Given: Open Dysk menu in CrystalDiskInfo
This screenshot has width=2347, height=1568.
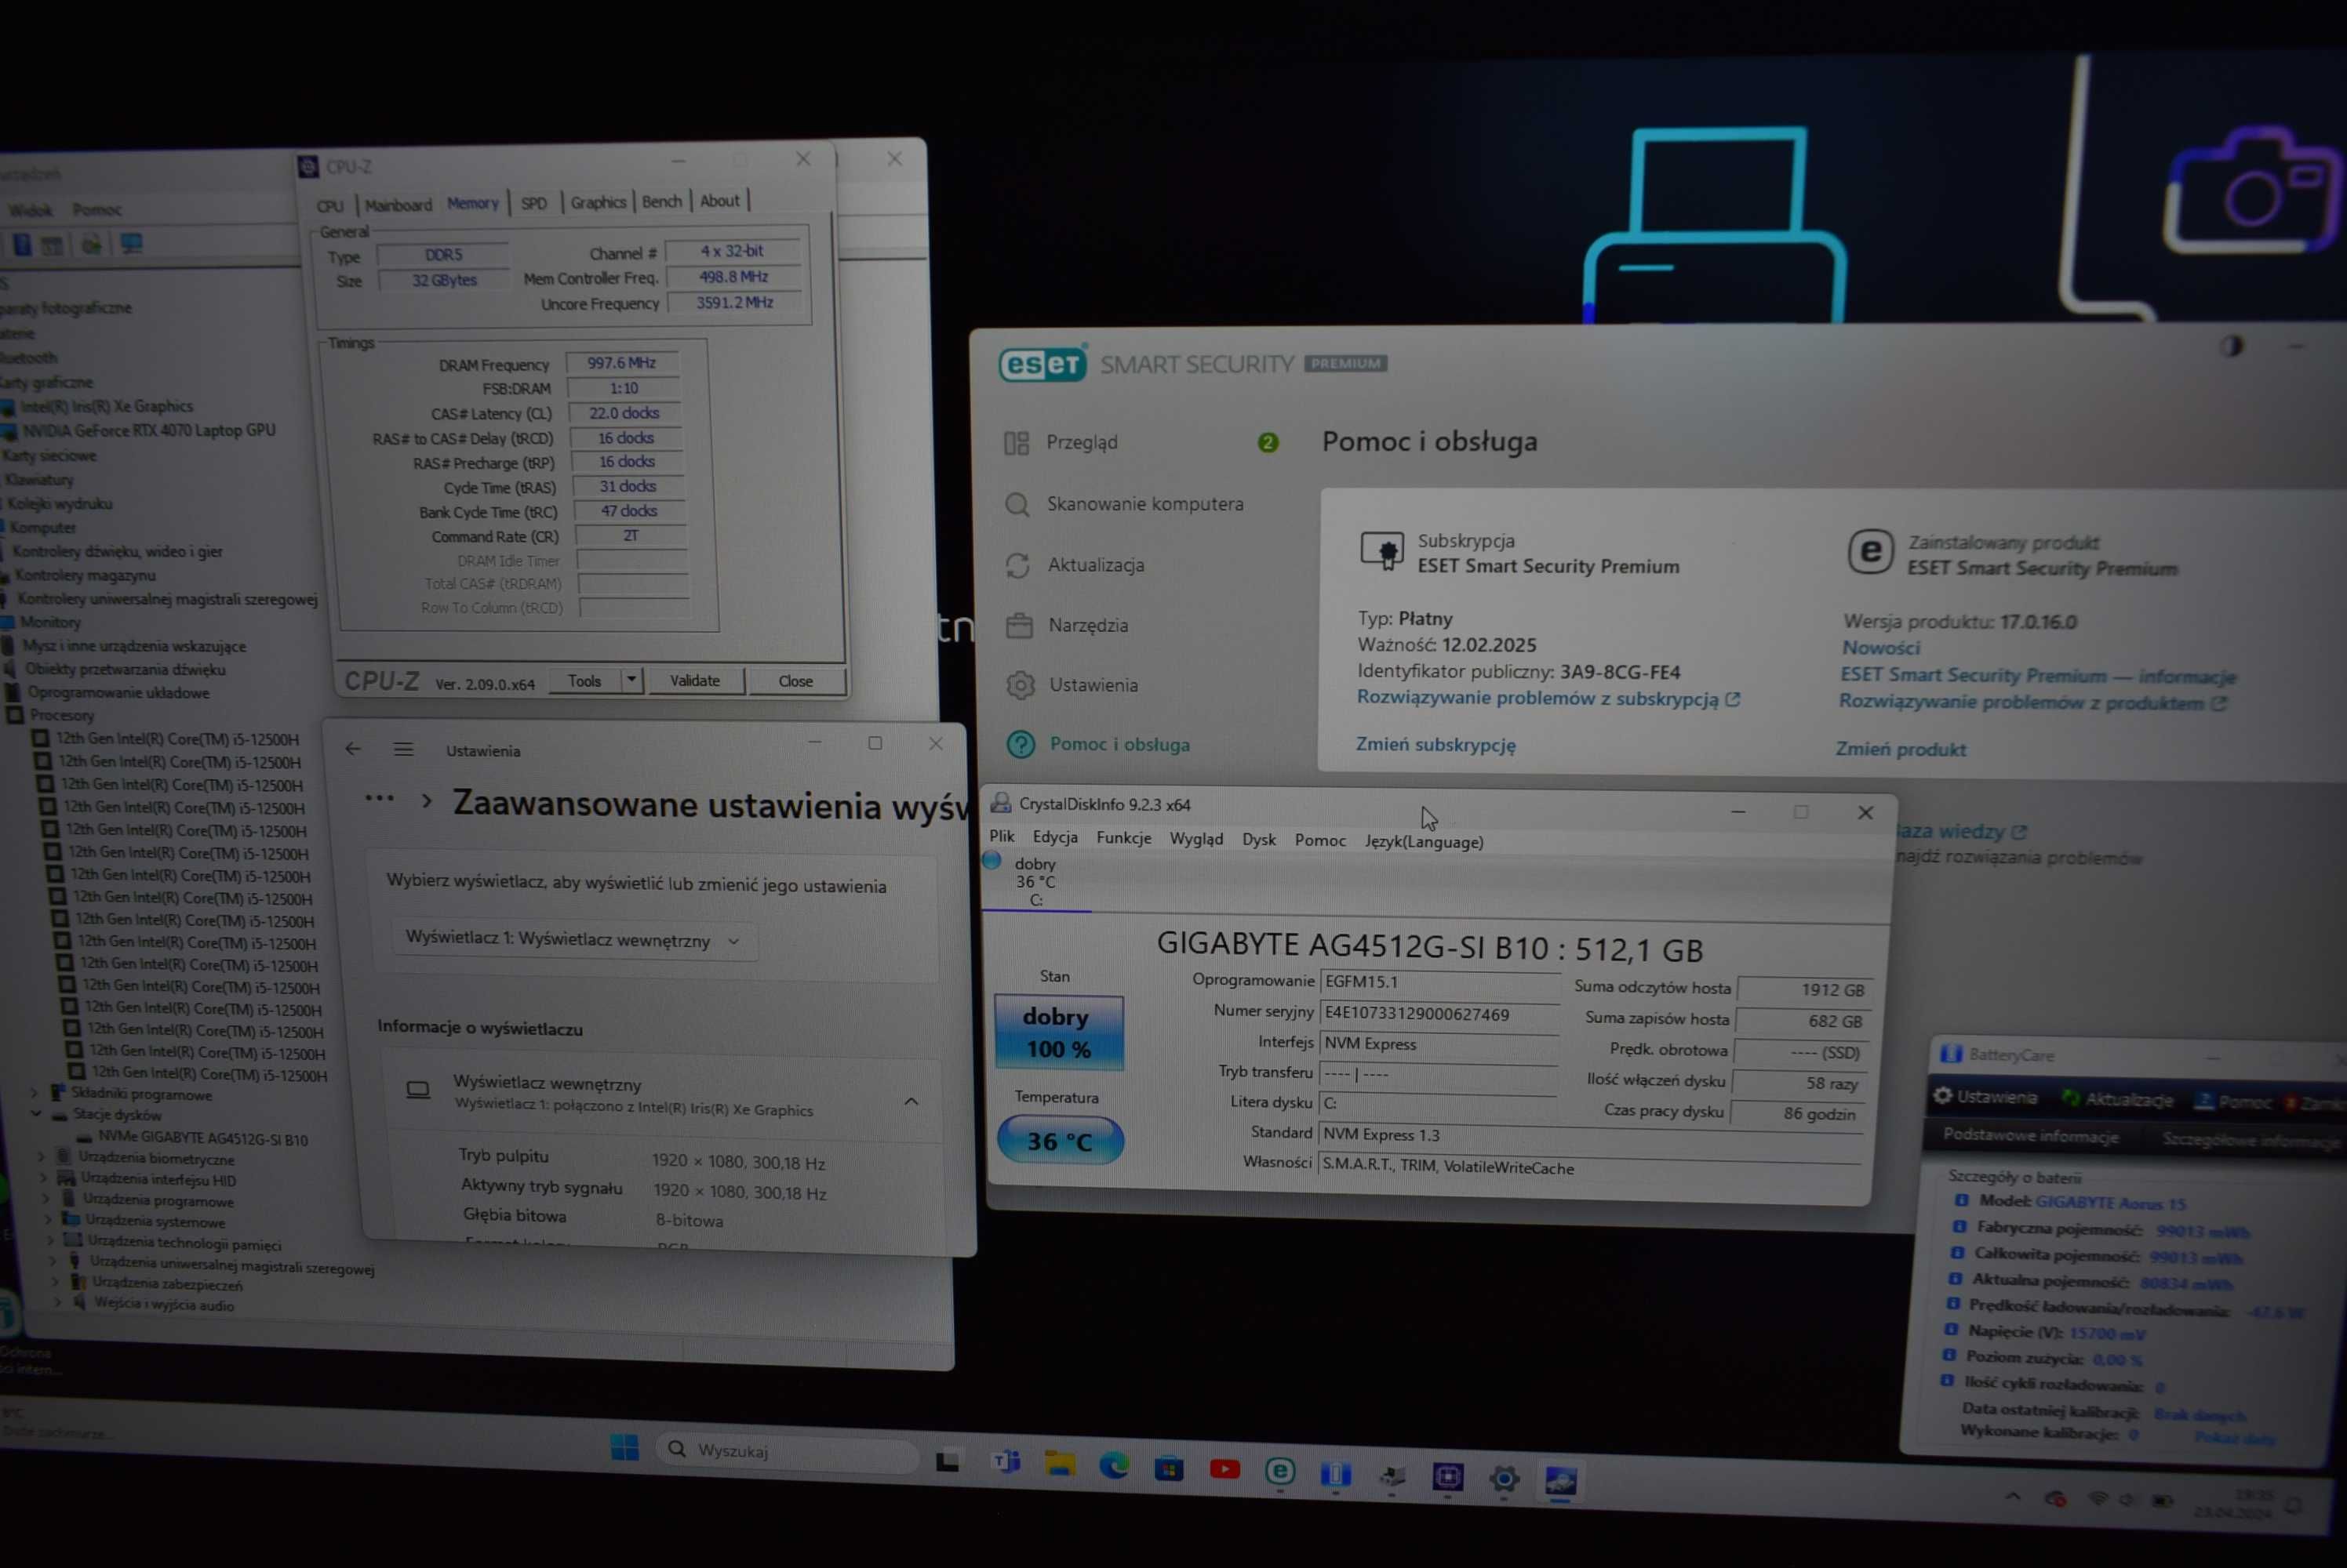Looking at the screenshot, I should coord(1258,839).
